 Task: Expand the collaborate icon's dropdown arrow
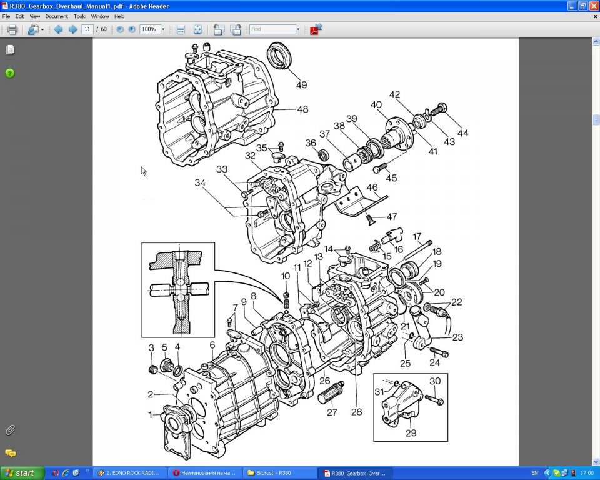[x=42, y=29]
